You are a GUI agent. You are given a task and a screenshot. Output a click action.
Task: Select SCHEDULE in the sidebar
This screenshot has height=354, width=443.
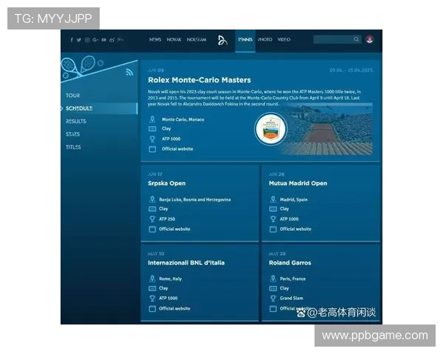(99, 108)
